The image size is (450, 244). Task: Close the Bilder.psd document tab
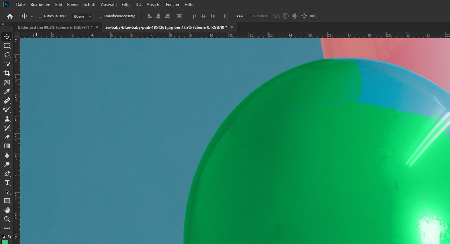[x=97, y=27]
